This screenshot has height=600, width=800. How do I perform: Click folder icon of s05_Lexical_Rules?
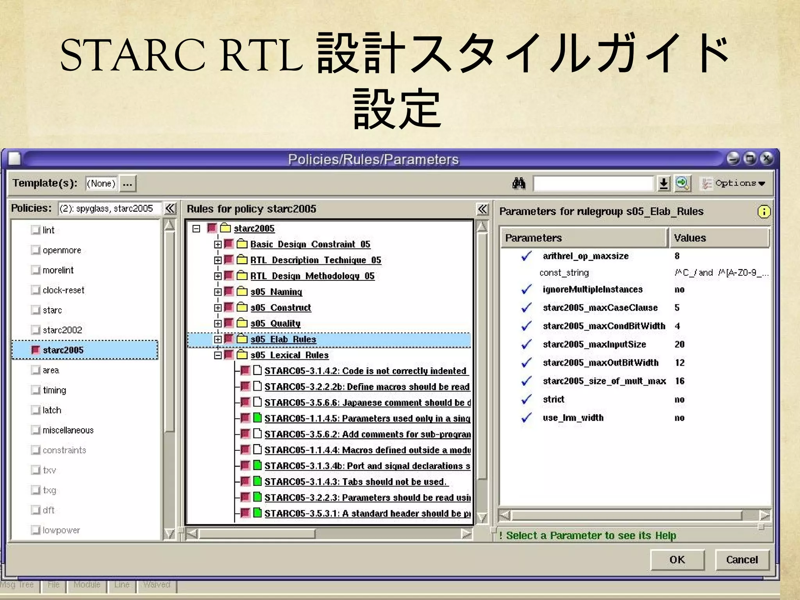(x=242, y=355)
